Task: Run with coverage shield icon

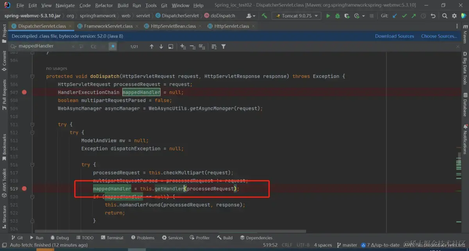Action: click(x=347, y=16)
